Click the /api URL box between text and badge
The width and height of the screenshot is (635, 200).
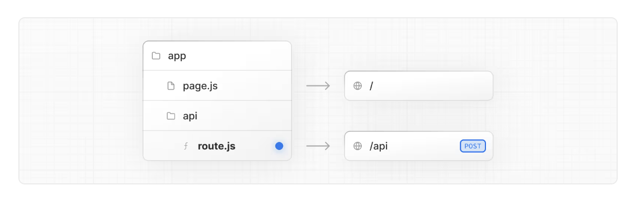[423, 146]
